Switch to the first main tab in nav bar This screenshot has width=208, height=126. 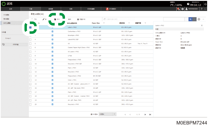click(x=11, y=9)
